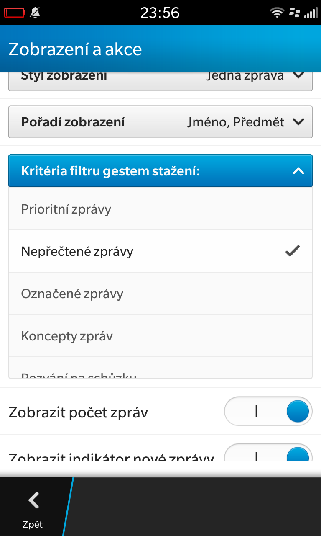Tap the checkmark beside Nepřečtené zprávy

293,251
